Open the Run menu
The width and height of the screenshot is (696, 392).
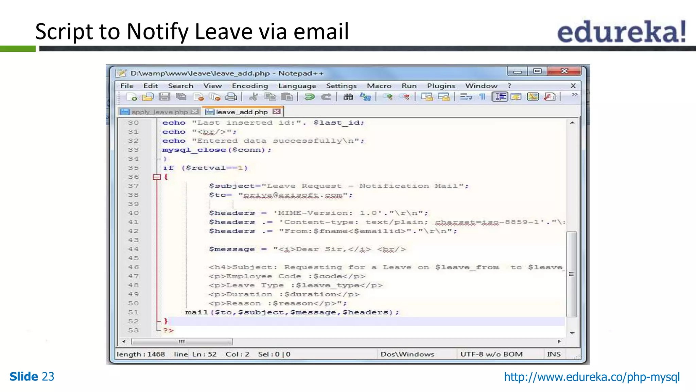(409, 86)
